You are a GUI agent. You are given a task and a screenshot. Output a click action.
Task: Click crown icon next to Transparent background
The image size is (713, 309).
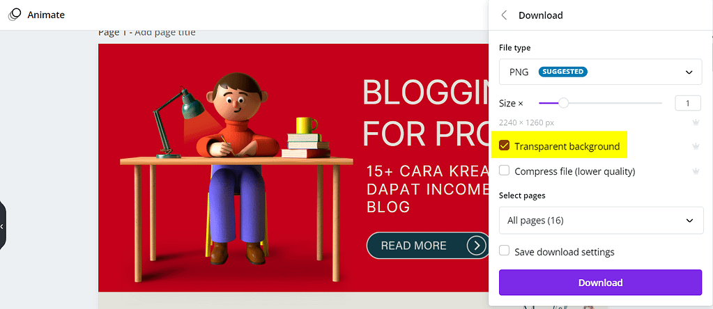pos(696,146)
